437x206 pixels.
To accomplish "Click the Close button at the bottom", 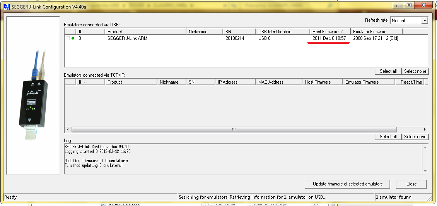I will point(411,184).
